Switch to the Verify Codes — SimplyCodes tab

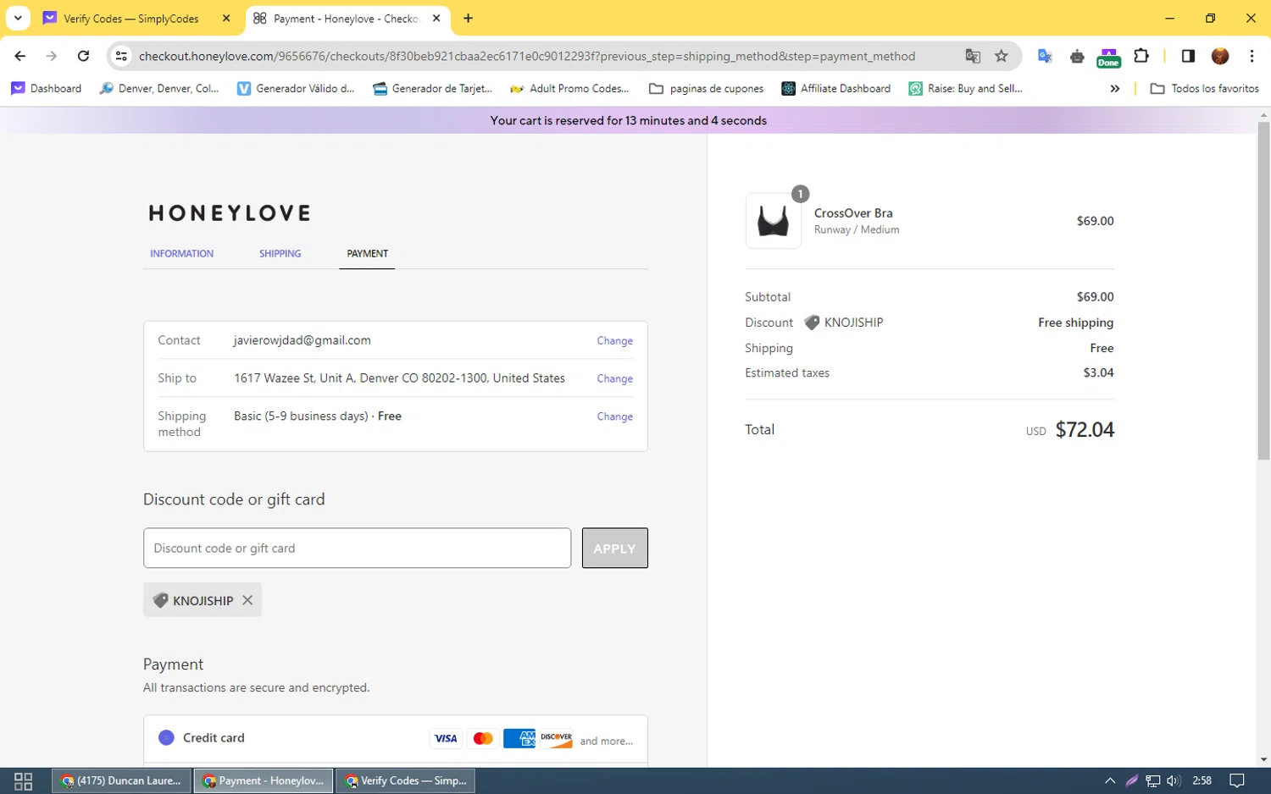[x=130, y=19]
